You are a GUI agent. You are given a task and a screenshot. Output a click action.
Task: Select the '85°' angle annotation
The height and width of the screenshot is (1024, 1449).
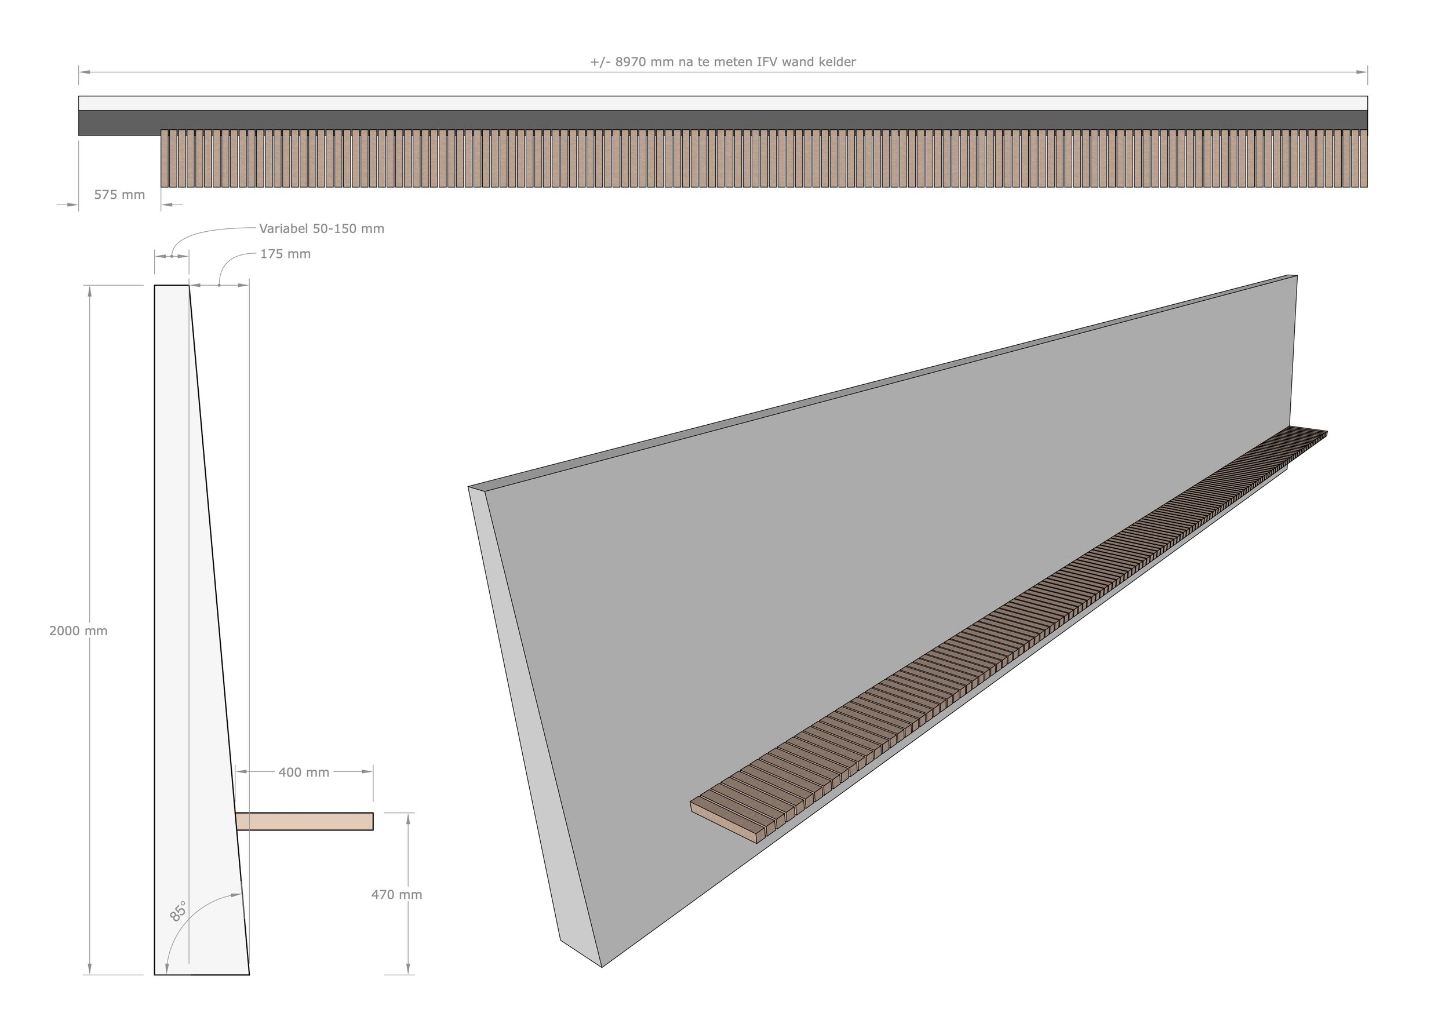click(x=178, y=912)
